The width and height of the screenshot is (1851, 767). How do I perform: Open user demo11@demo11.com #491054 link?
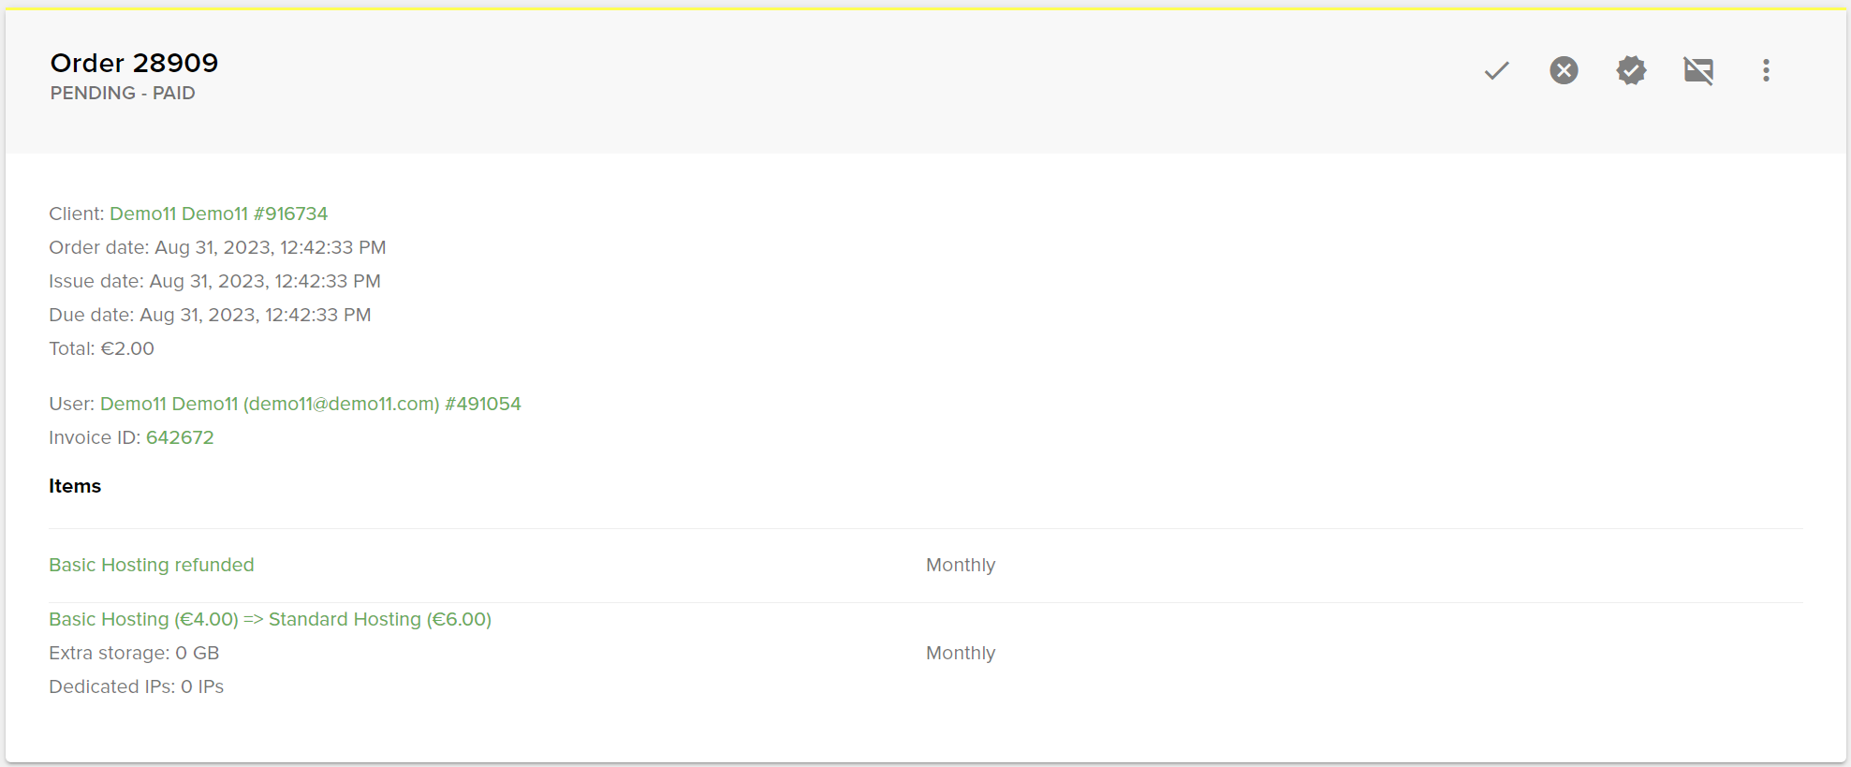coord(310,404)
